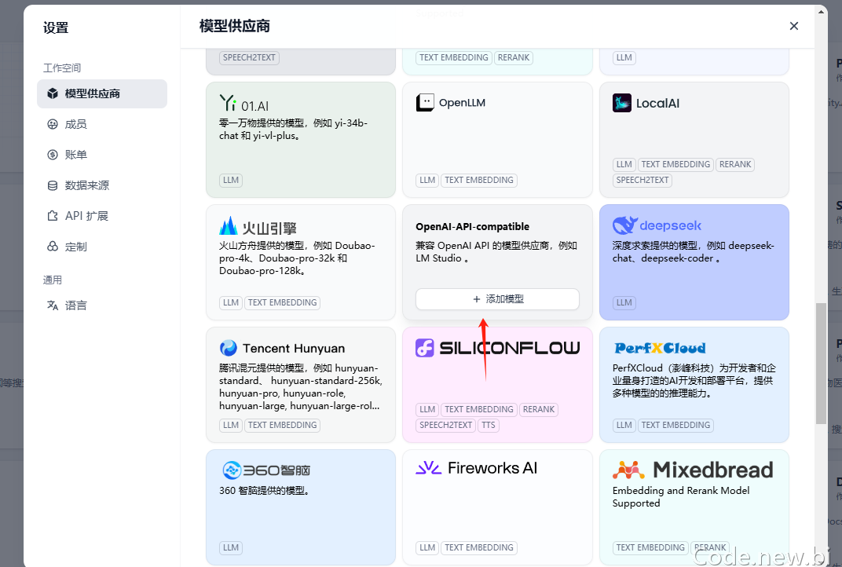This screenshot has height=567, width=842.
Task: Click Mixedbread Embedding and Rerank description
Action: point(681,496)
